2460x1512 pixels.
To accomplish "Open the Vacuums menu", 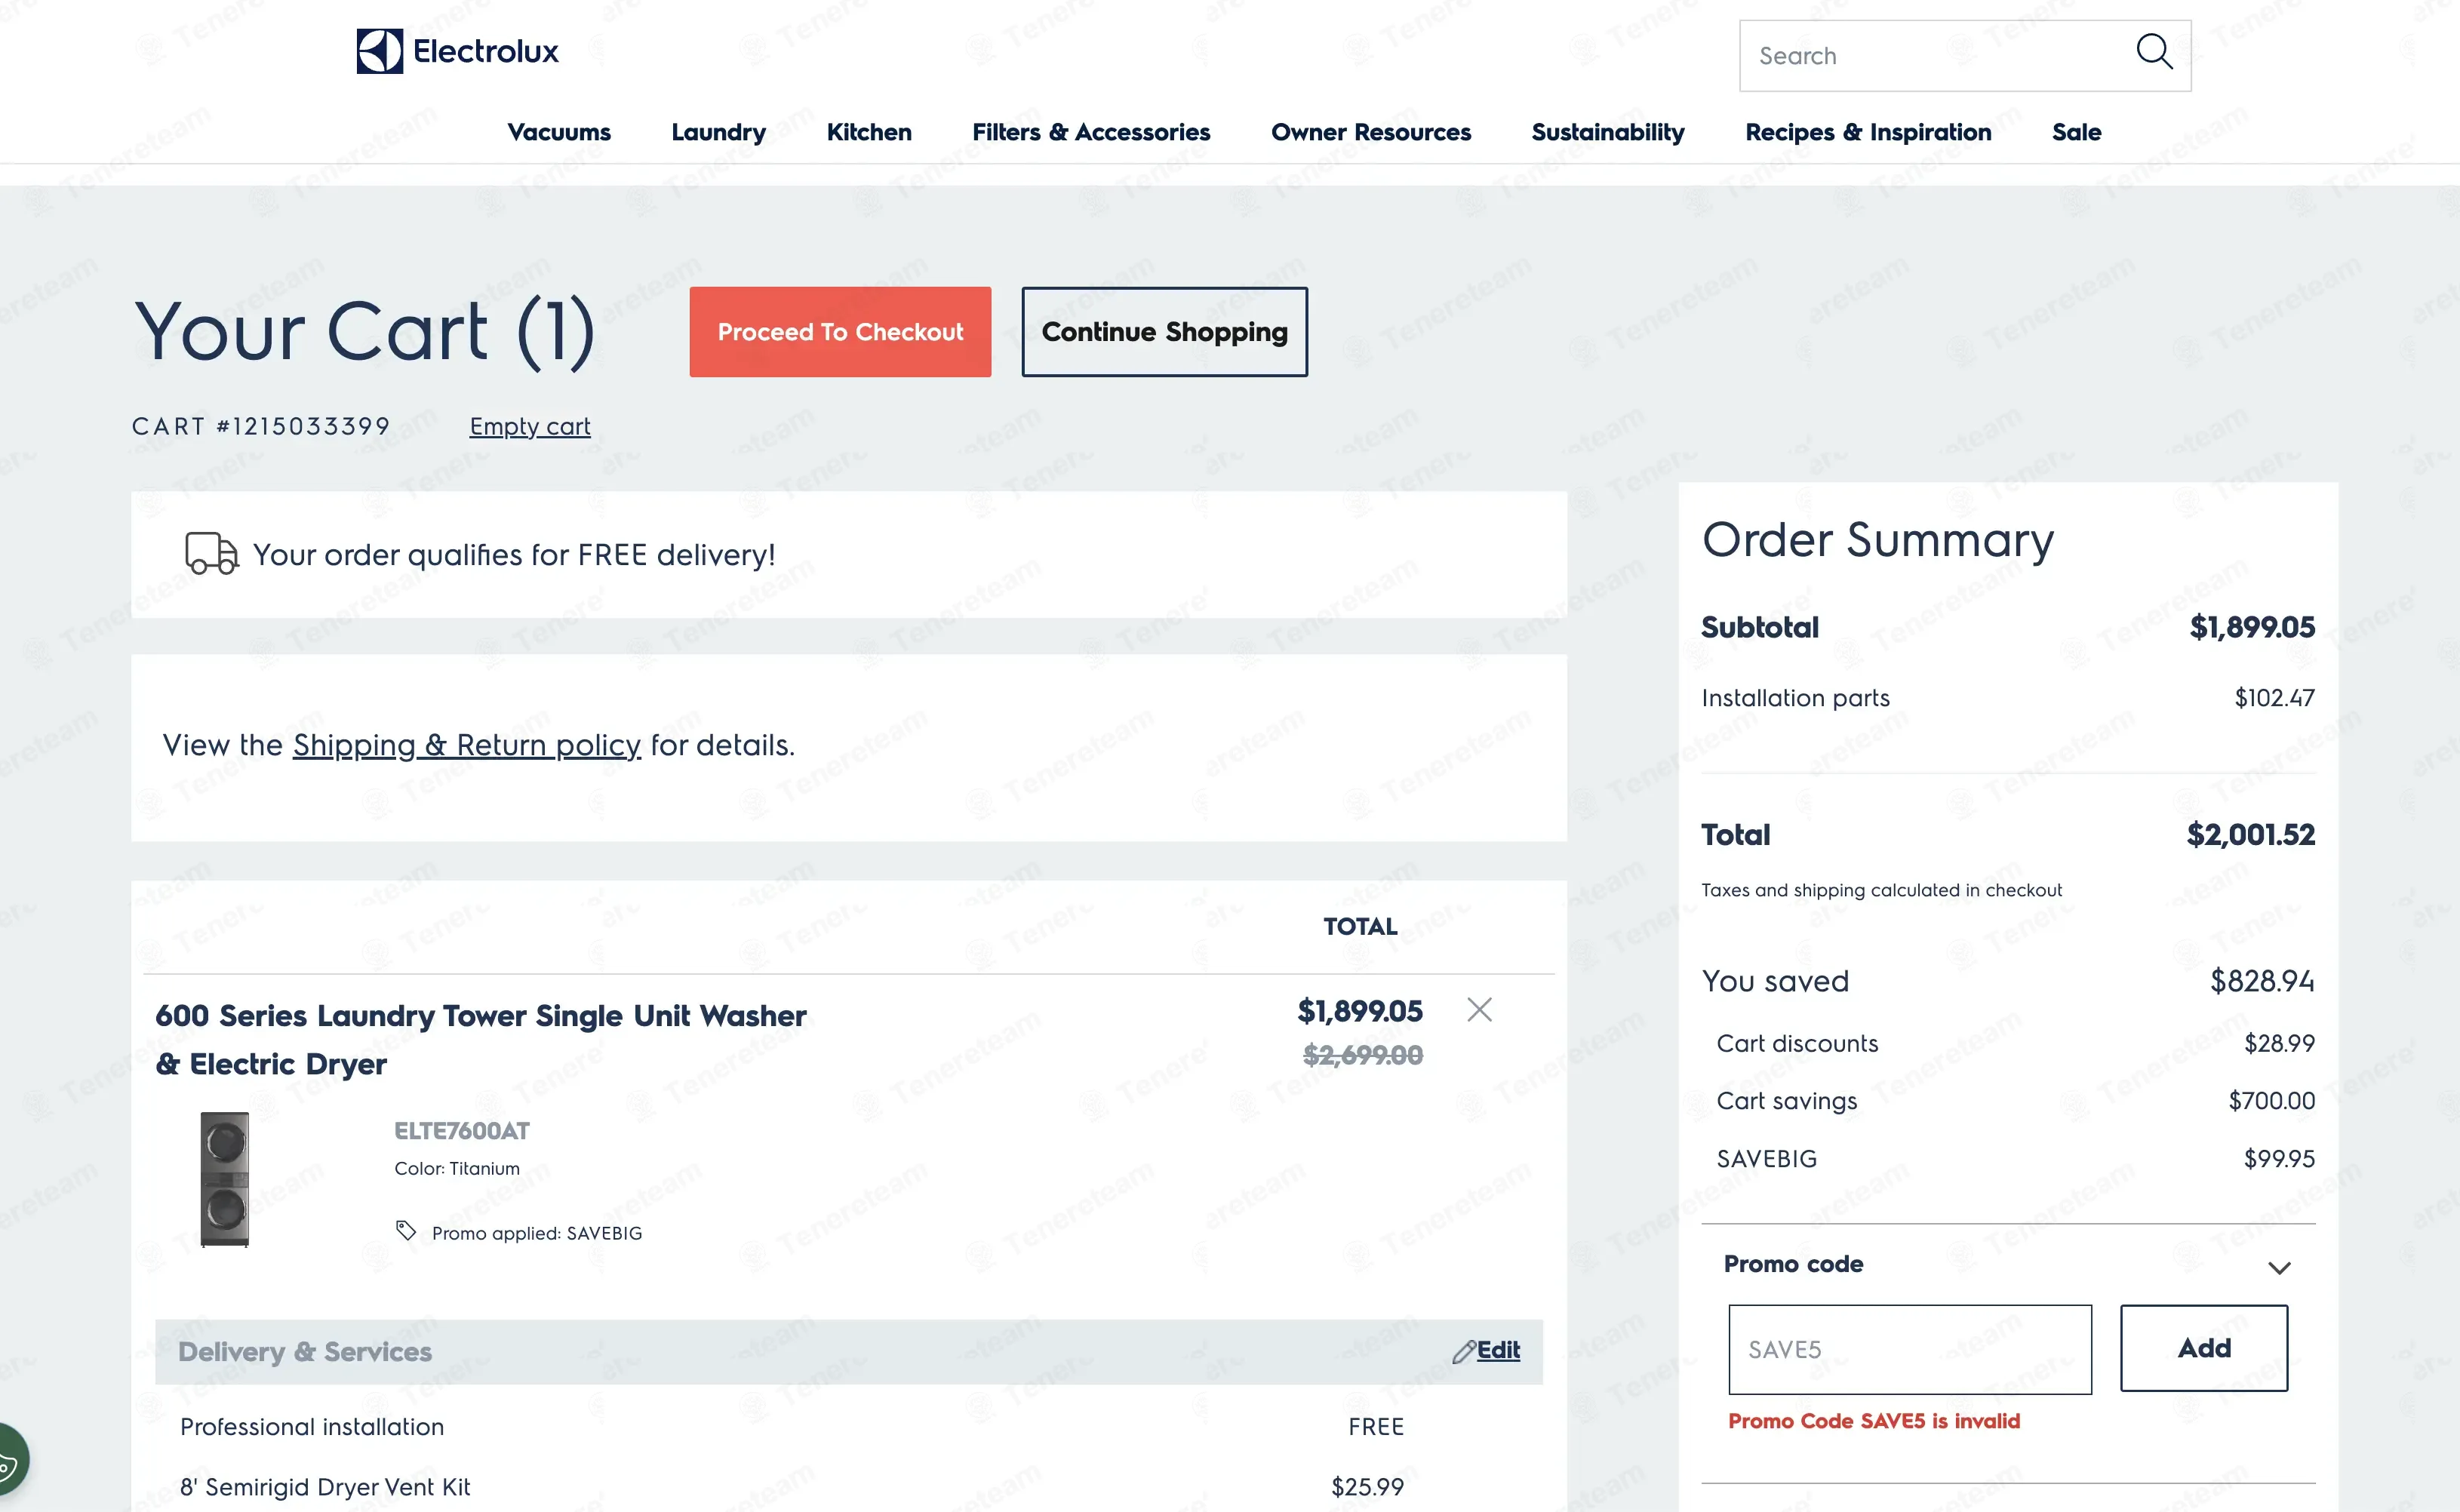I will click(559, 132).
